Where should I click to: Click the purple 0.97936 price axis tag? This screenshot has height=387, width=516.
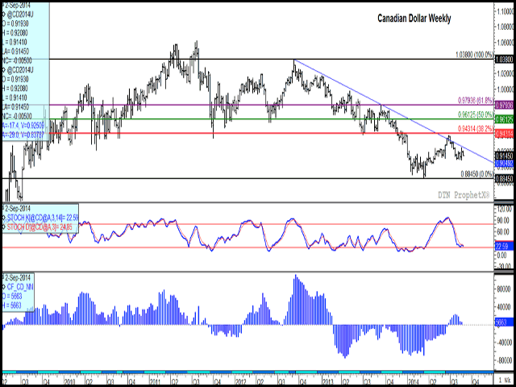click(504, 105)
